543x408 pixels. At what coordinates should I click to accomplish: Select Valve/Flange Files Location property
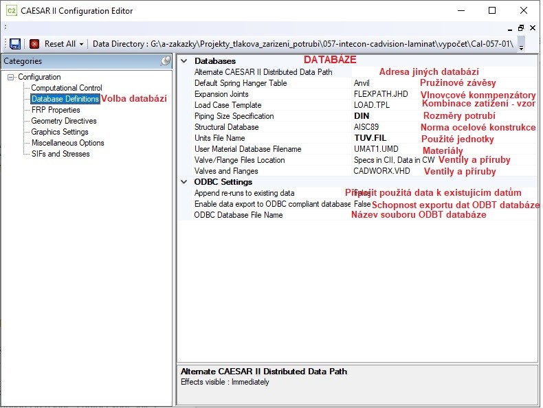240,160
